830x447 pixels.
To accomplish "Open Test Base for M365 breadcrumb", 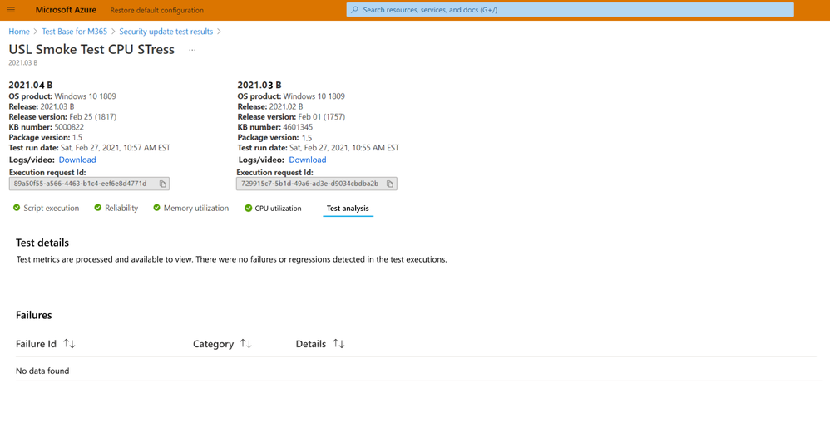I will 75,32.
